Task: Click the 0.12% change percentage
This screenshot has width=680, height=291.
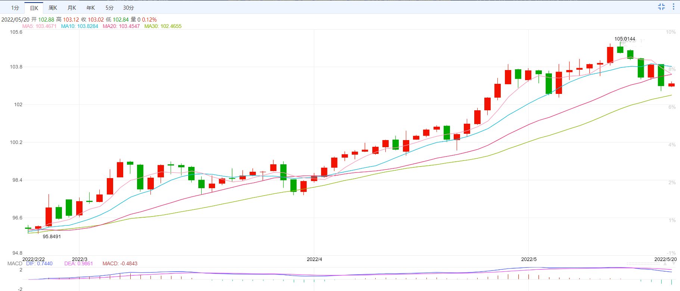Action: (149, 19)
